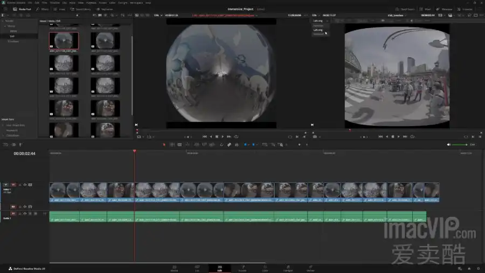
Task: Open the Inspector panel
Action: [x=466, y=9]
